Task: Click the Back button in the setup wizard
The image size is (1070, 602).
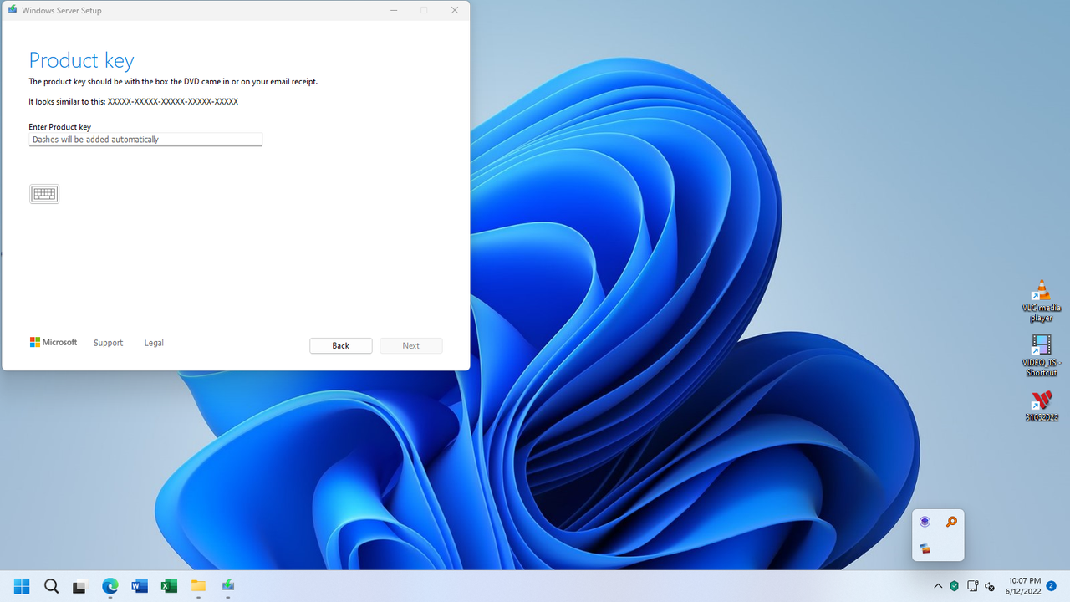Action: pyautogui.click(x=340, y=345)
